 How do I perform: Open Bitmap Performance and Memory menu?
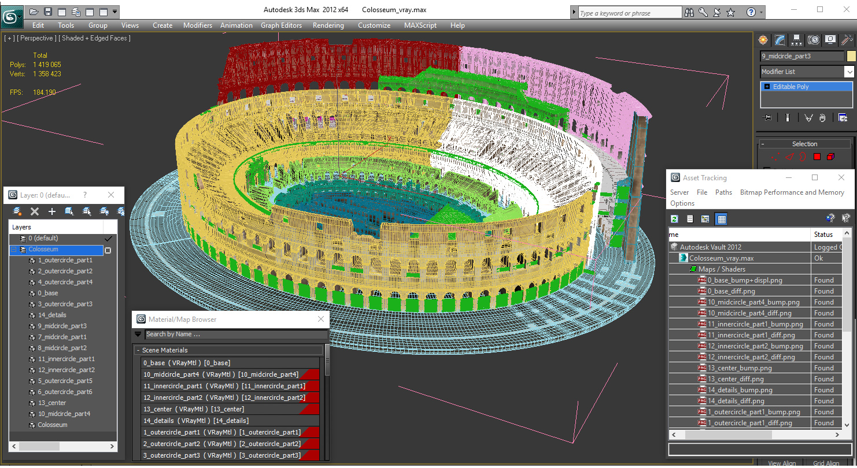coord(792,192)
